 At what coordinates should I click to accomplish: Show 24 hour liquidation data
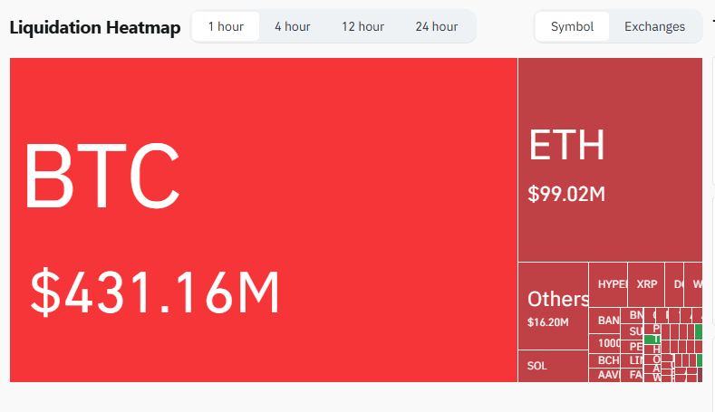(x=437, y=26)
